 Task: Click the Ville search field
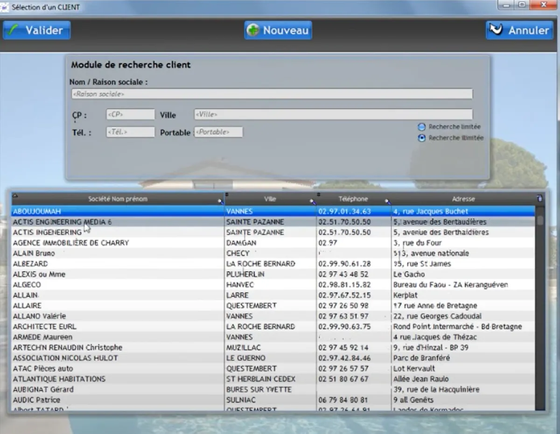click(x=333, y=114)
